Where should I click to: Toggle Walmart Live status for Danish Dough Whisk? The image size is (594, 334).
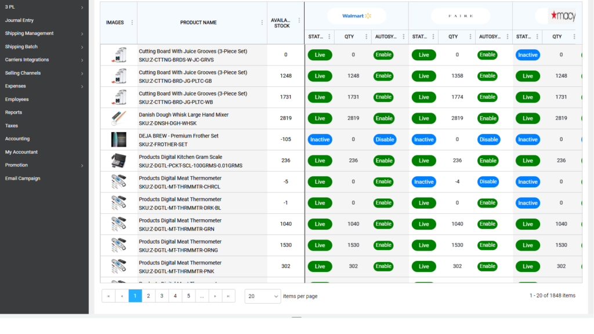[320, 118]
